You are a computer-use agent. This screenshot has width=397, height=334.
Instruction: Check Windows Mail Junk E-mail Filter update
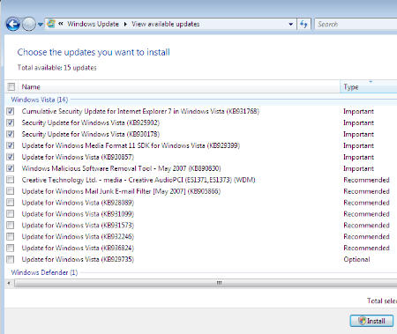pos(11,191)
